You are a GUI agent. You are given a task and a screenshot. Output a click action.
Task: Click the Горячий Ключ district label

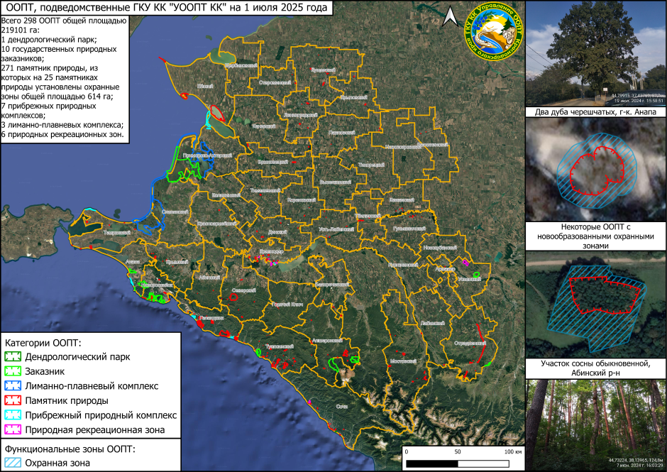pos(287,304)
